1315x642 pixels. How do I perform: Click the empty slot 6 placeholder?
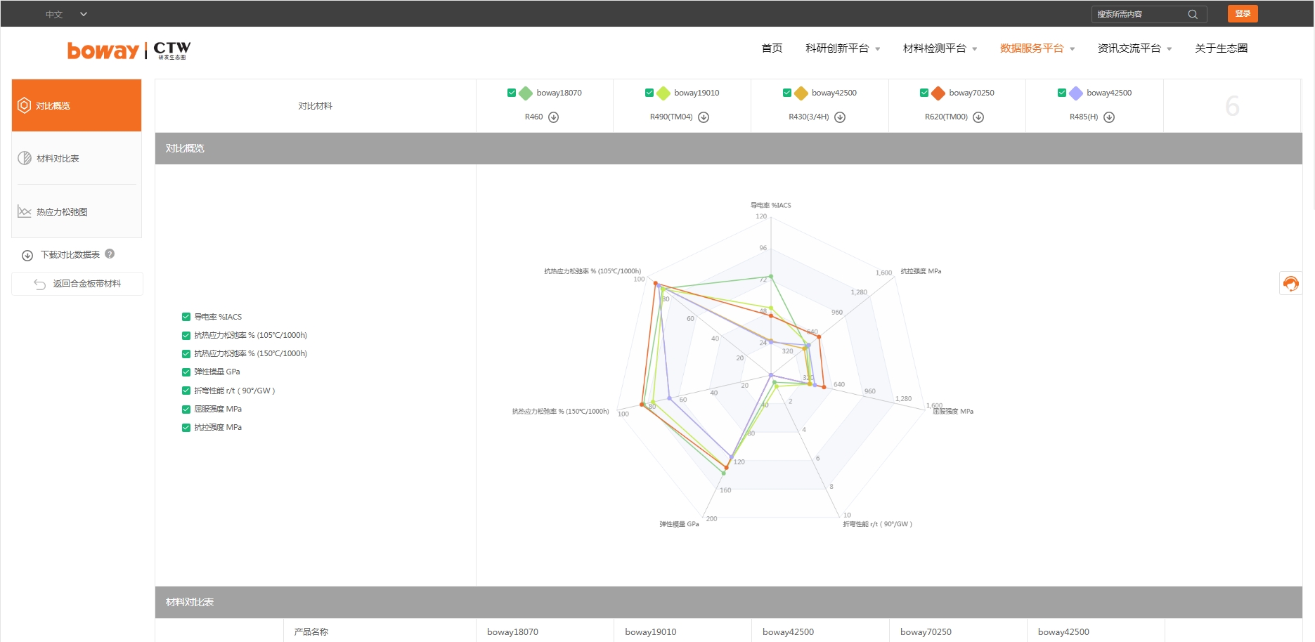[1232, 106]
